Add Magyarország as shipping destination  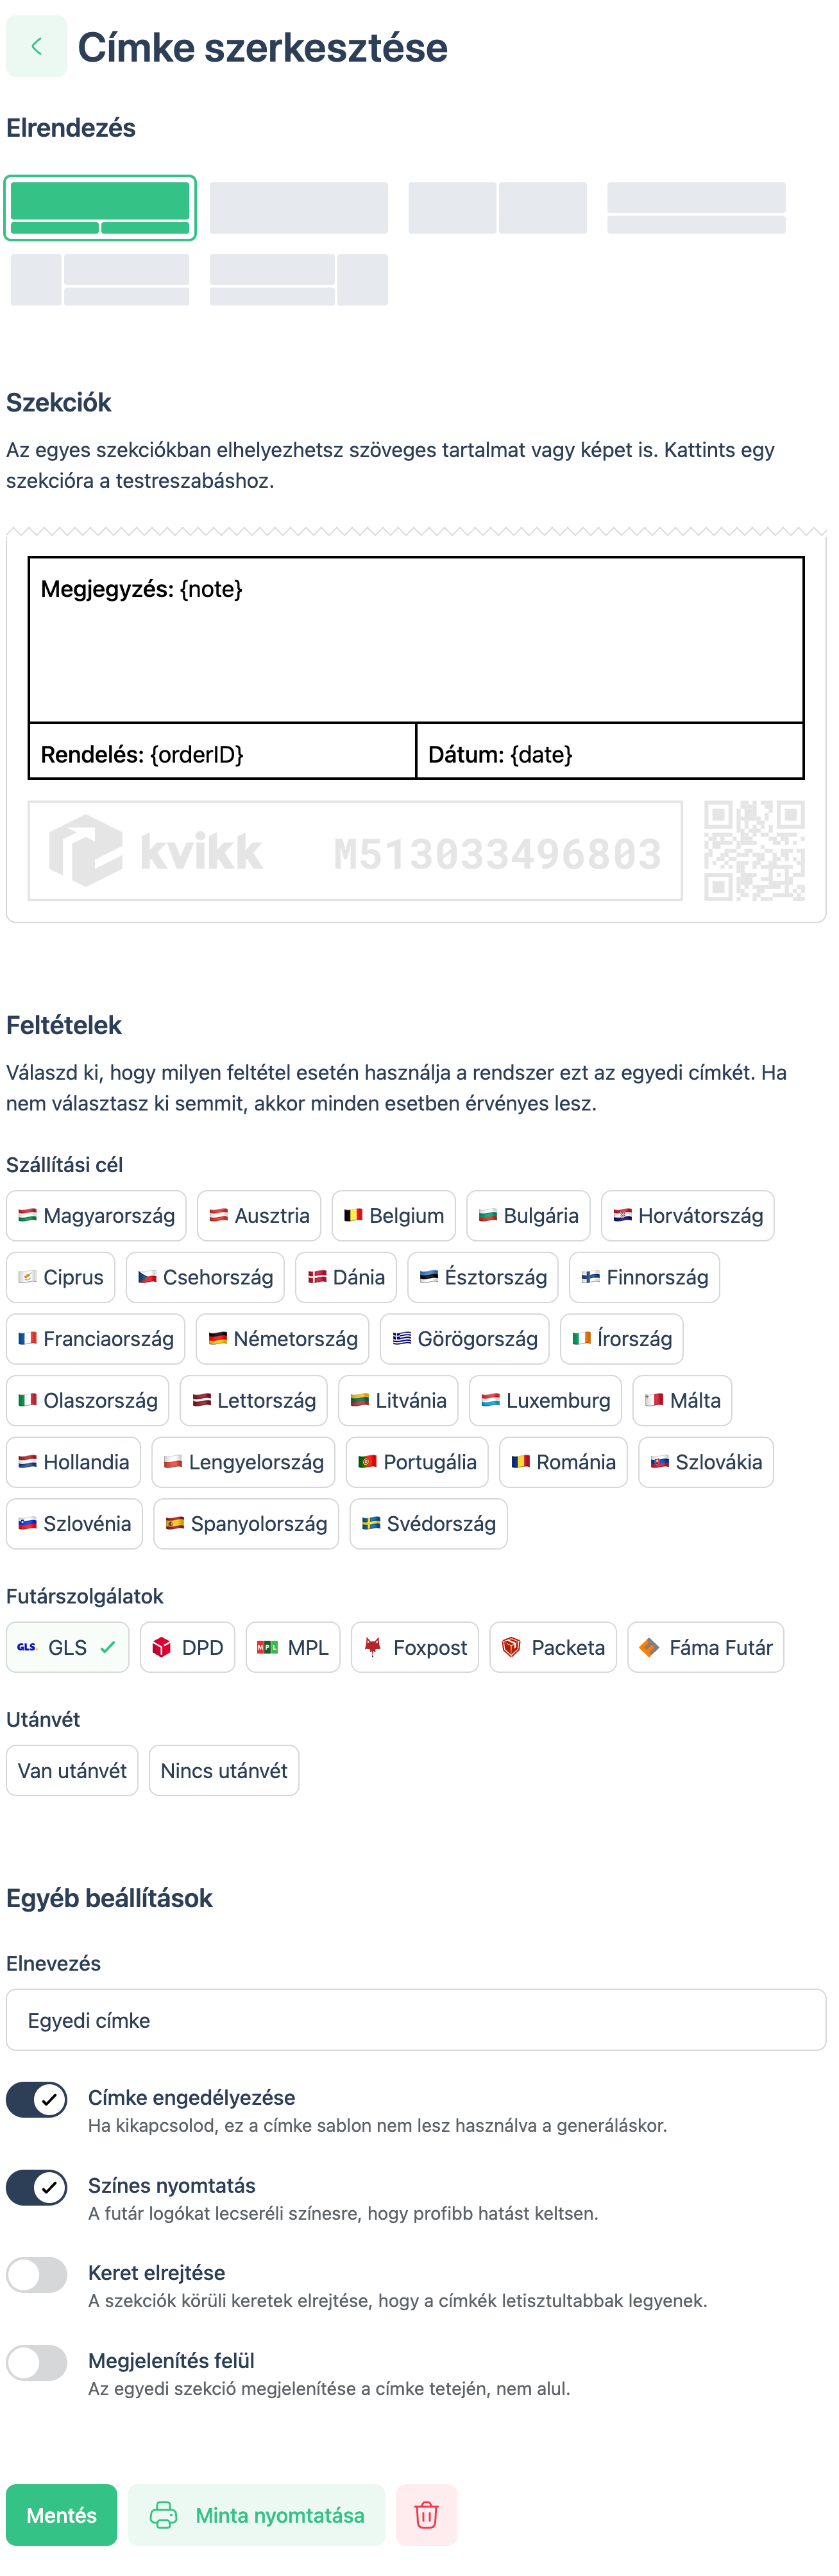tap(96, 1216)
